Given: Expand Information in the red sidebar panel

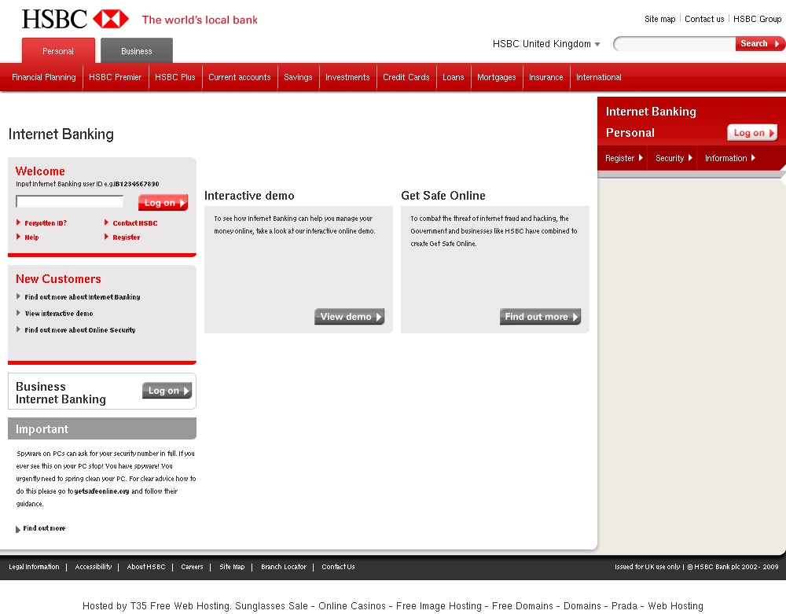Looking at the screenshot, I should [x=730, y=158].
